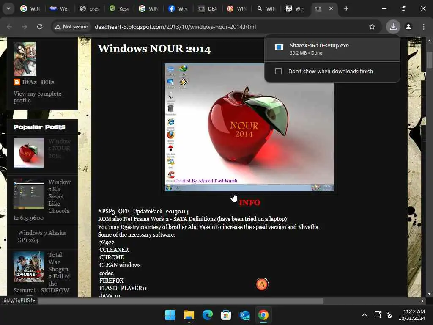The image size is (433, 325).
Task: Enlarge the NOUR 2014 red apple screenshot
Action: tap(249, 127)
